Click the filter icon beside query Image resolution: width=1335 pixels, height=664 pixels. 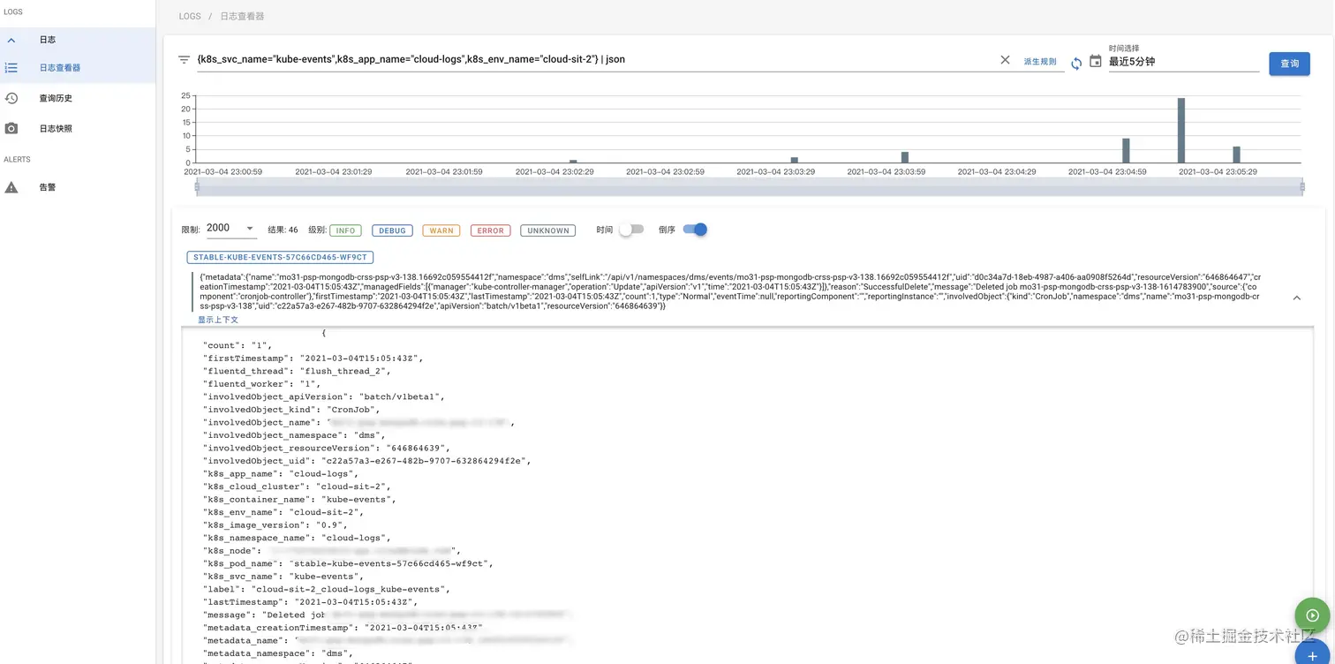coord(184,60)
